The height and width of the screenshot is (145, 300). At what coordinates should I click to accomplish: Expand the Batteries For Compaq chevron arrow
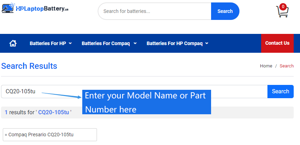pos(135,43)
